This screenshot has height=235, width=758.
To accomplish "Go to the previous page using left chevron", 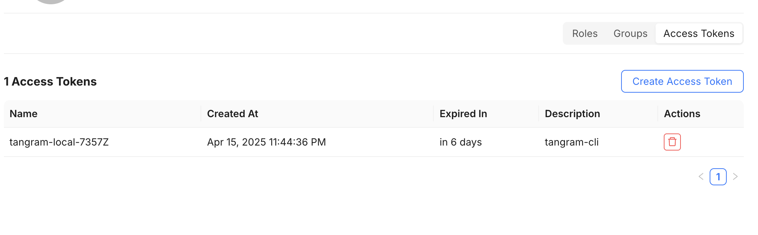I will click(x=701, y=176).
